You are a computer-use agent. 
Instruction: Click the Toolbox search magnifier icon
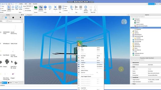pyautogui.click(x=22, y=21)
